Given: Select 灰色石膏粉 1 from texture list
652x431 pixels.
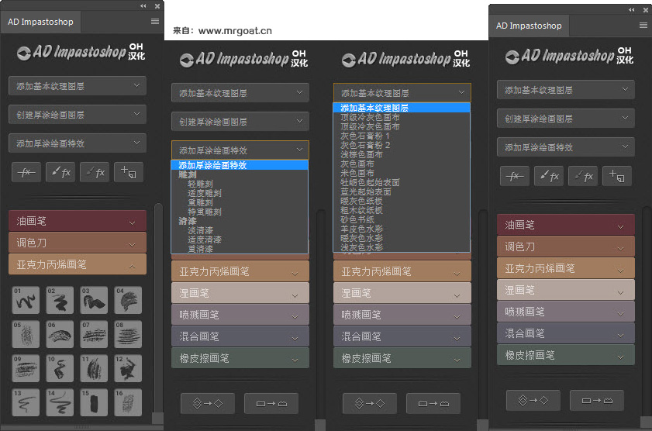Looking at the screenshot, I should (x=365, y=136).
